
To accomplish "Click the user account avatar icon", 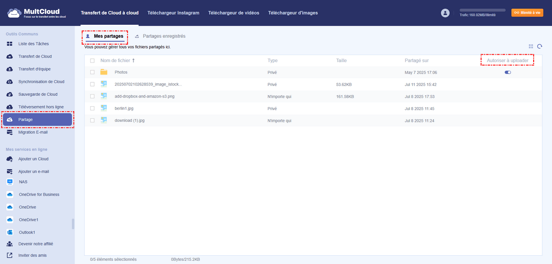I will tap(445, 13).
